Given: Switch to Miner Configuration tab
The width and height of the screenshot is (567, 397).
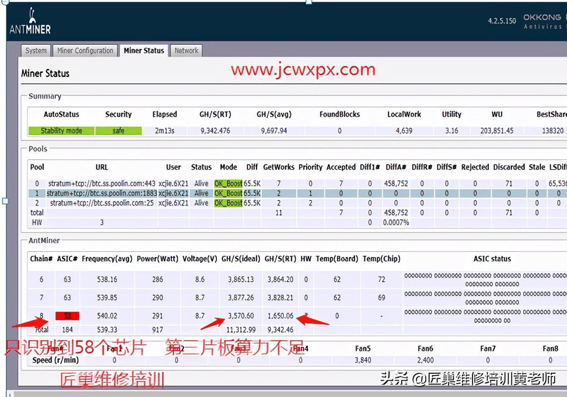Looking at the screenshot, I should click(85, 51).
